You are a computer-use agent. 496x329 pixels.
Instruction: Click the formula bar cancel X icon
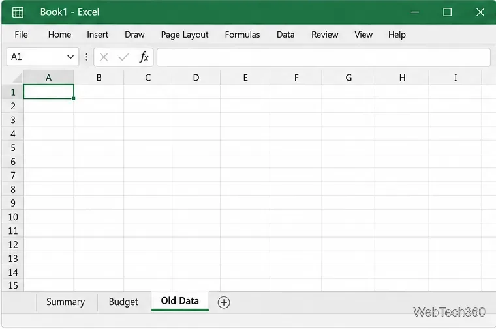click(x=103, y=57)
